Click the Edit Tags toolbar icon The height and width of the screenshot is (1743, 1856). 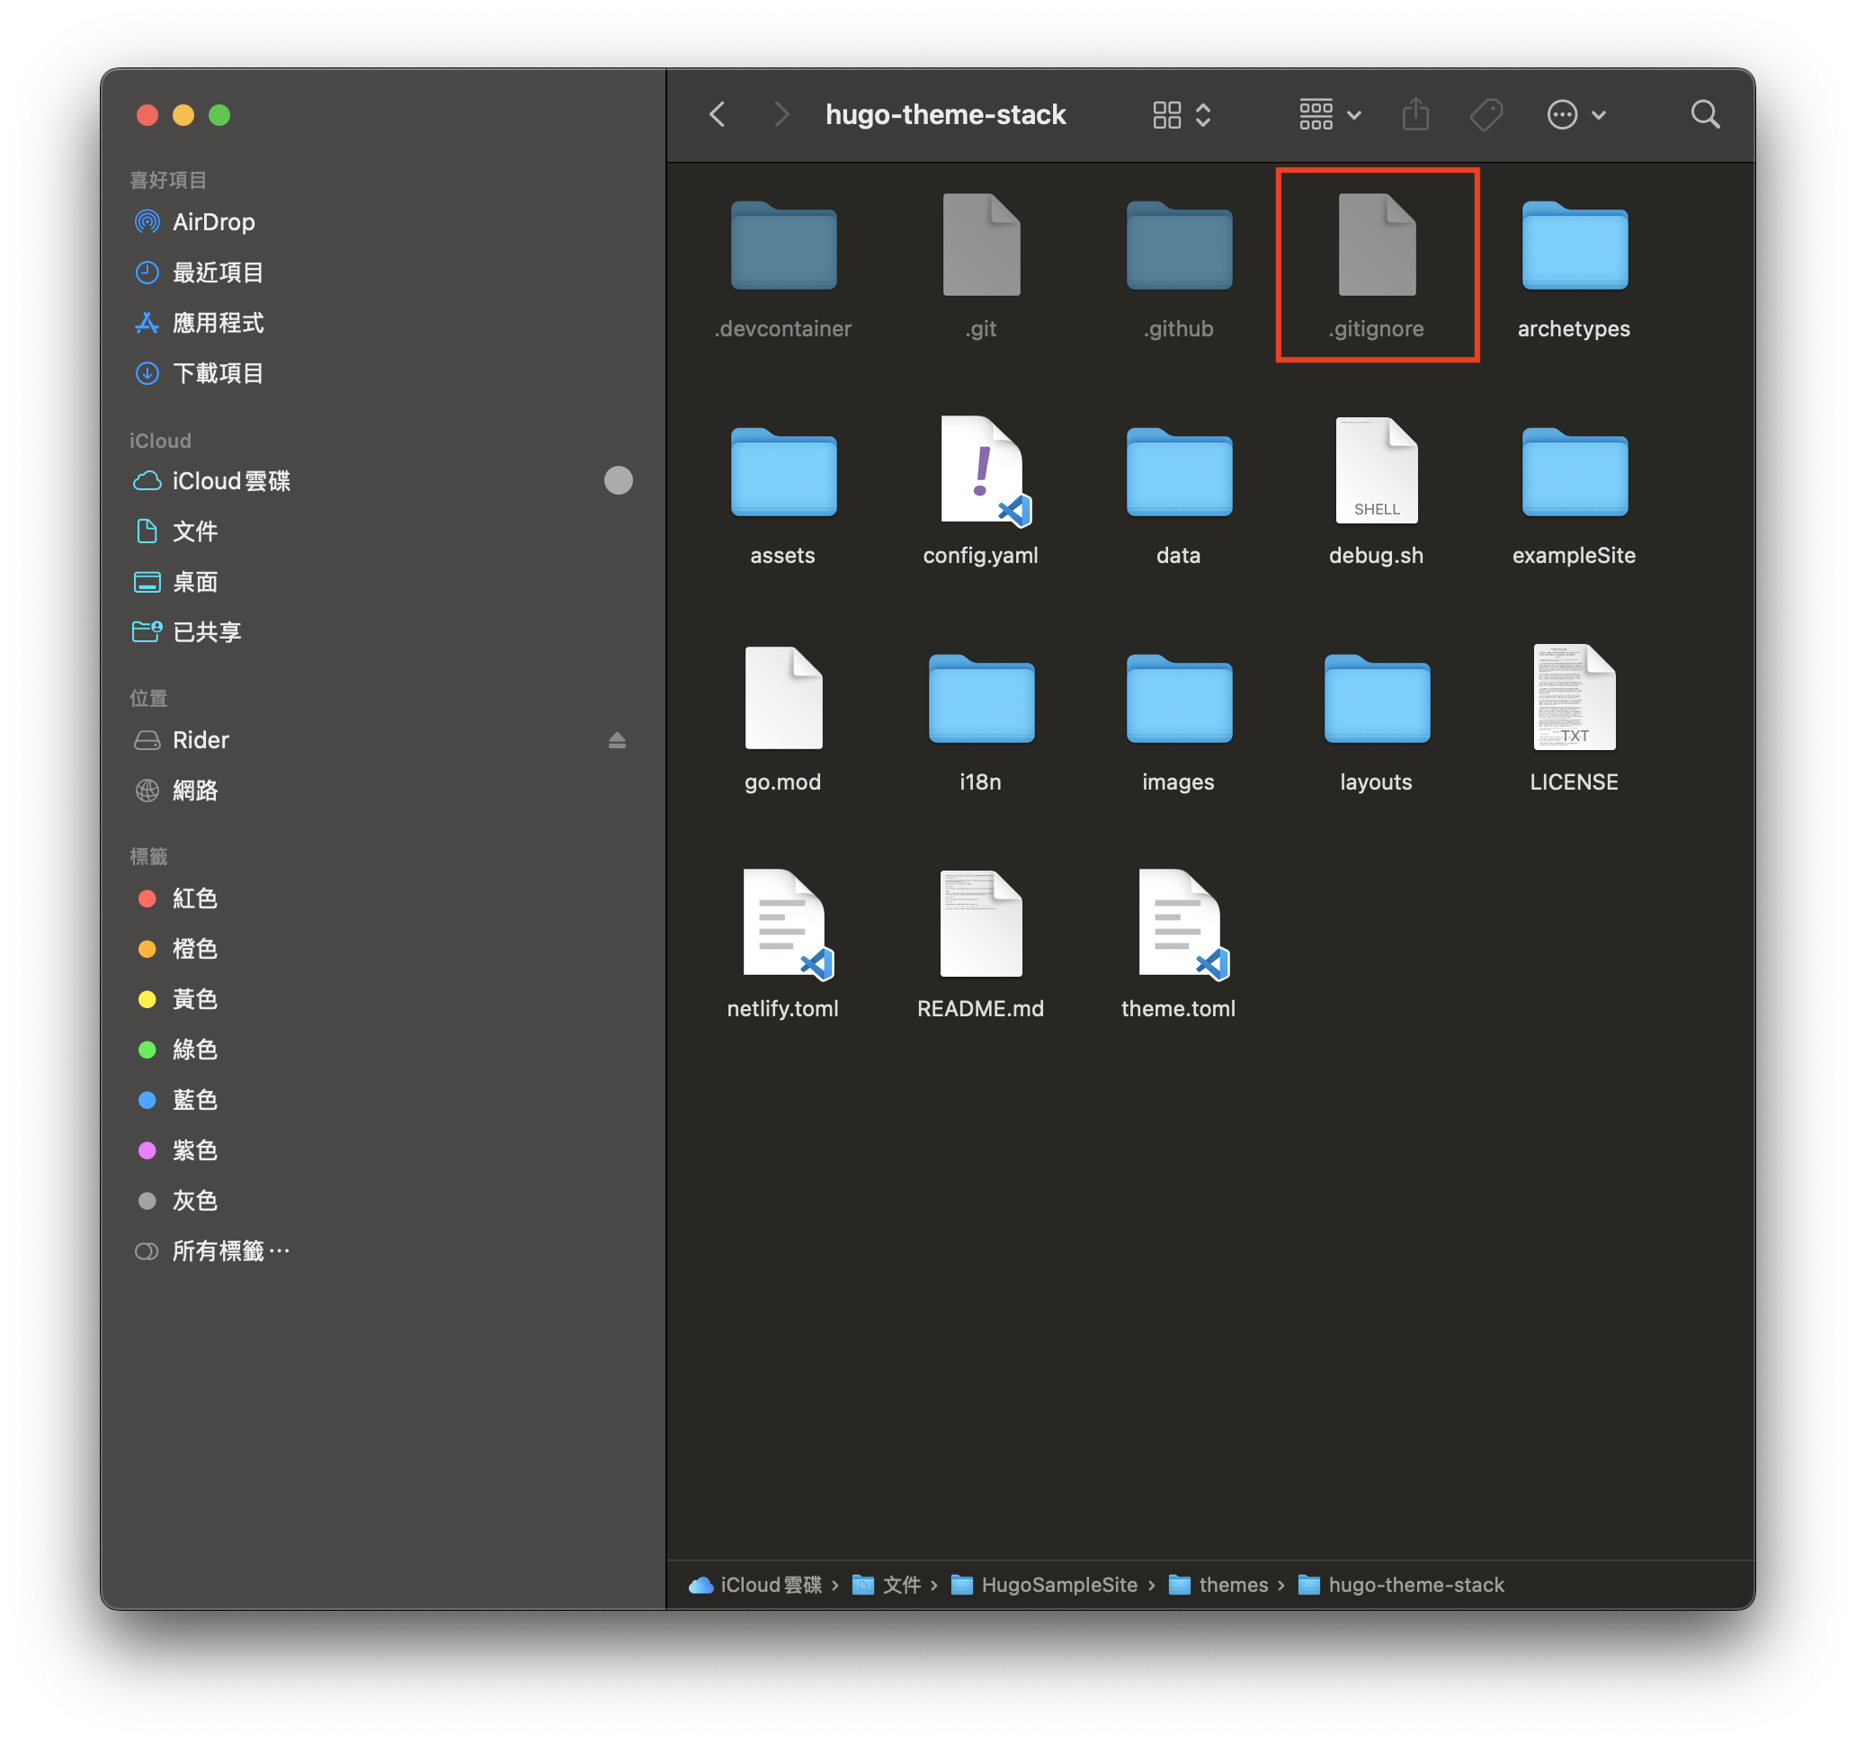(x=1486, y=115)
